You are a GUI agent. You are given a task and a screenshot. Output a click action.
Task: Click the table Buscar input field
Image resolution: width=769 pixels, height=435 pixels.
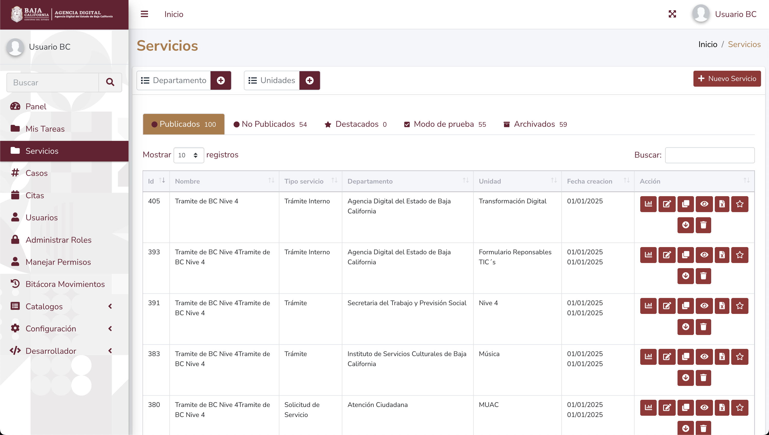710,155
